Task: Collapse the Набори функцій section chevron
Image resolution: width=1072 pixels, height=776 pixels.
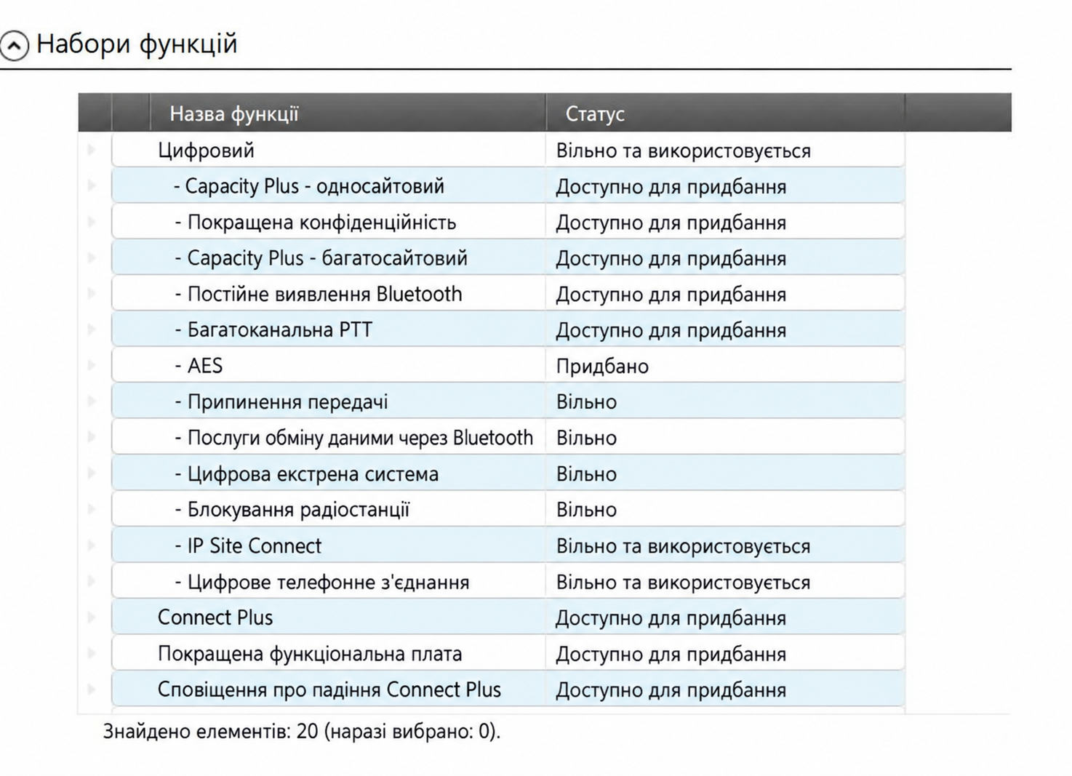Action: pyautogui.click(x=15, y=45)
